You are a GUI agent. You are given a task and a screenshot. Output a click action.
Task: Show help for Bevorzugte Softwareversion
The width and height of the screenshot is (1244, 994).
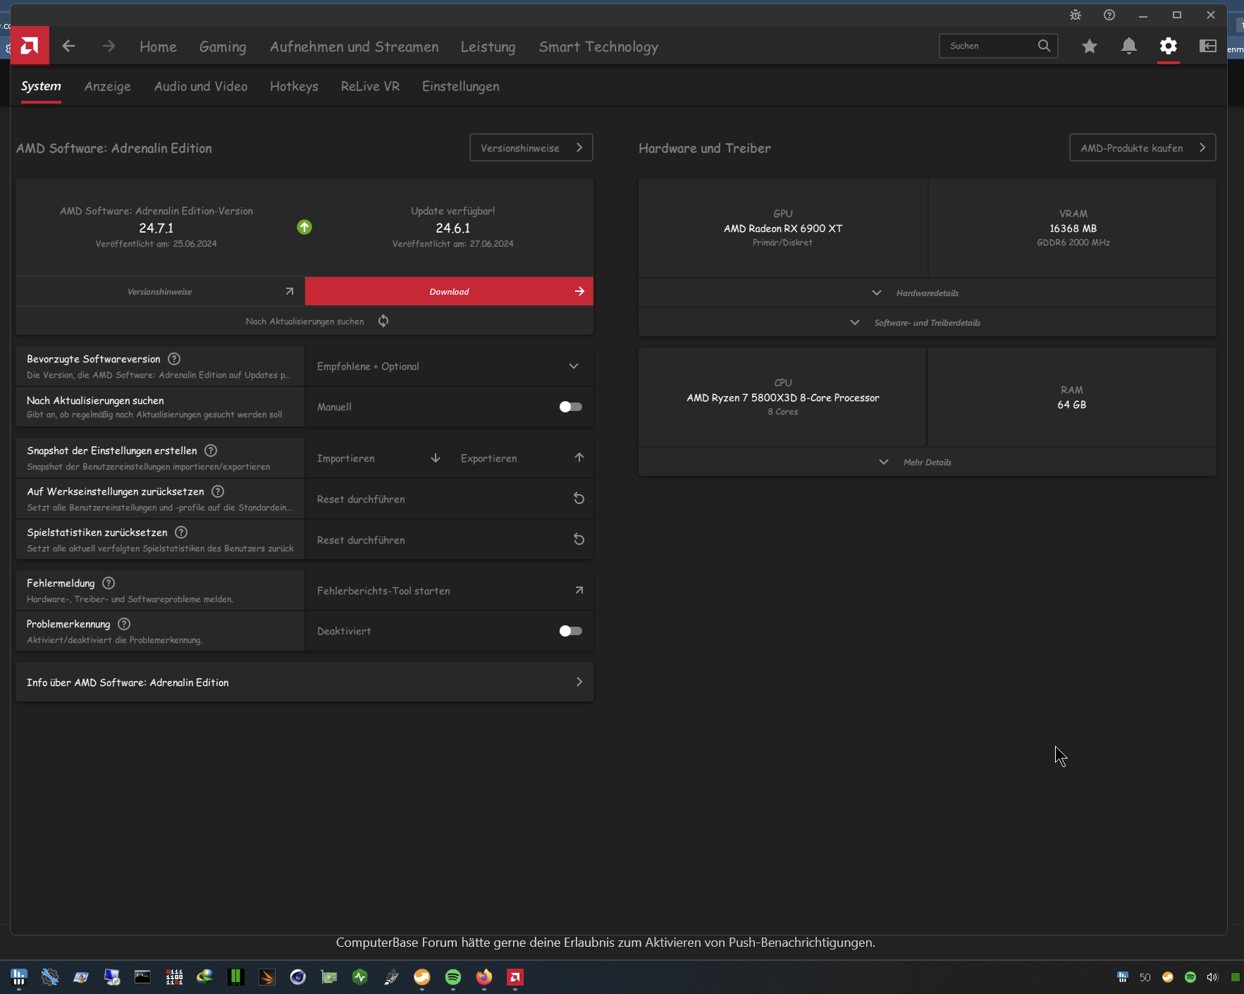(174, 359)
